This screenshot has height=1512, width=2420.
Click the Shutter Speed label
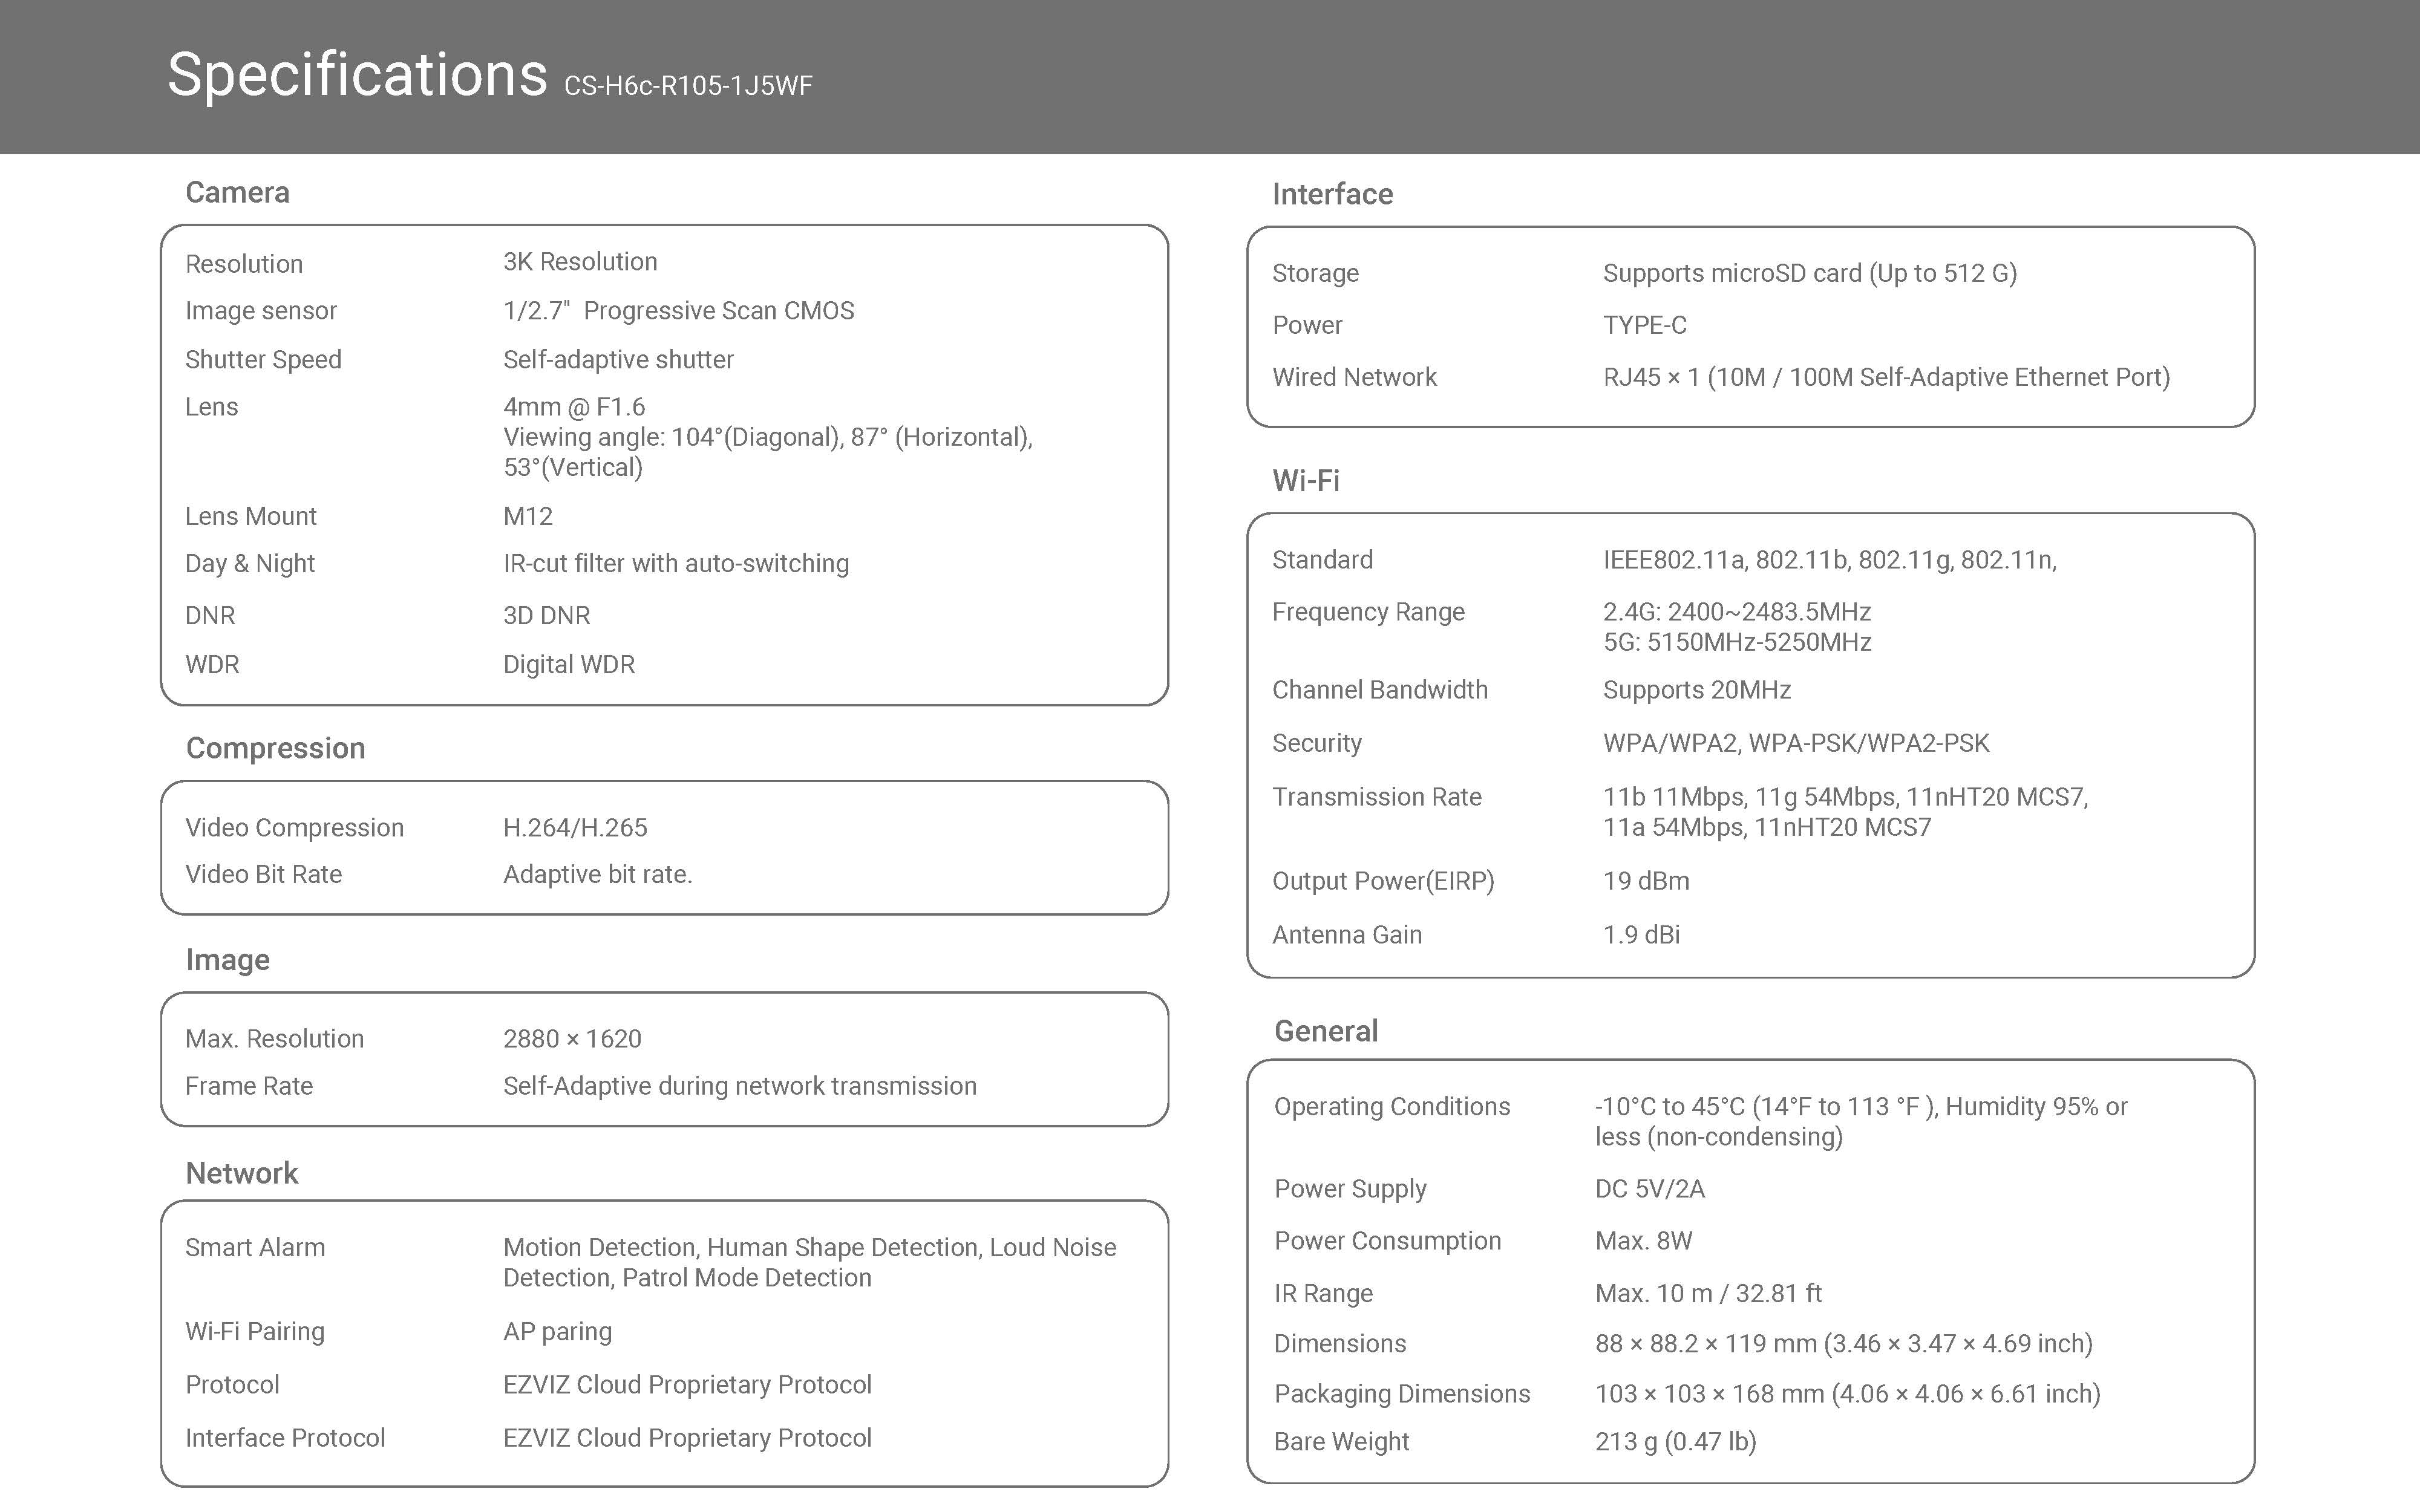click(263, 360)
